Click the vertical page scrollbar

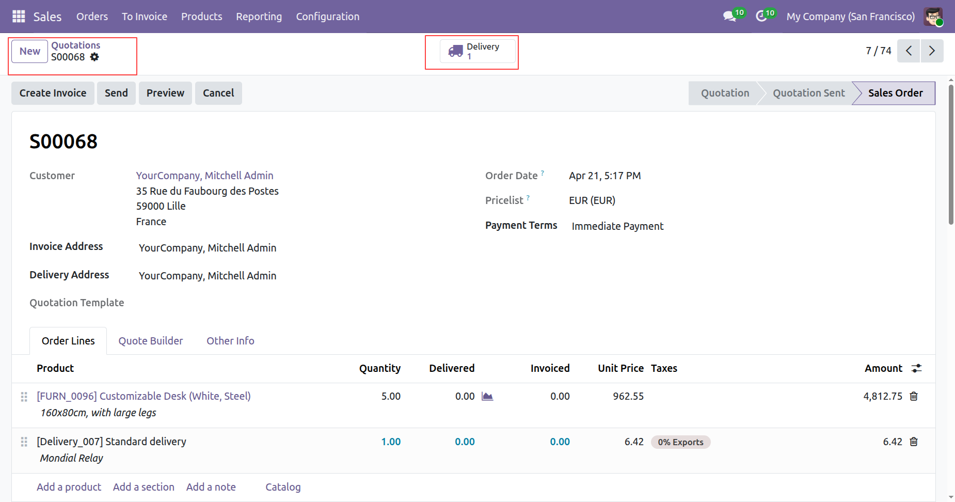coord(951,155)
